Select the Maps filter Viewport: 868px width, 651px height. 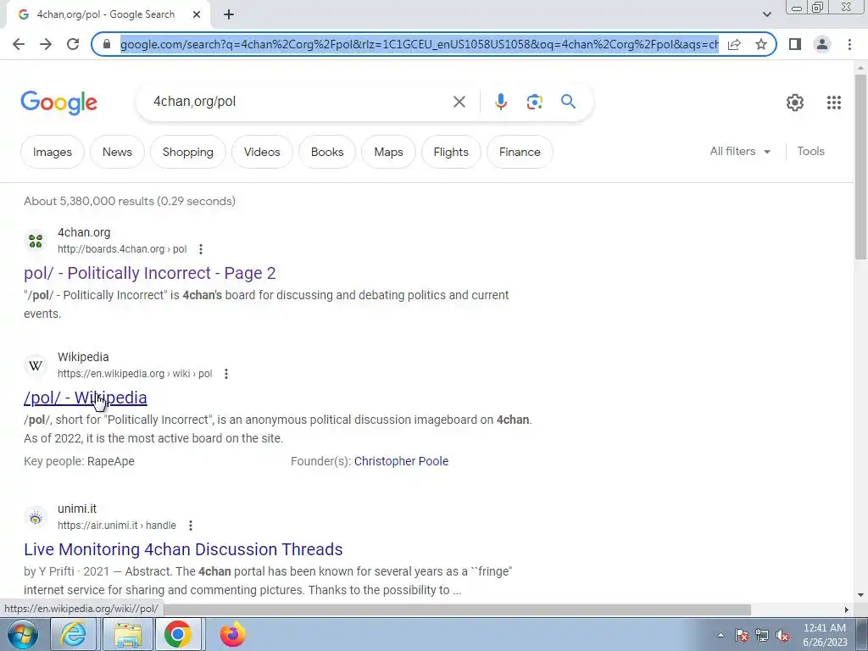coord(388,152)
